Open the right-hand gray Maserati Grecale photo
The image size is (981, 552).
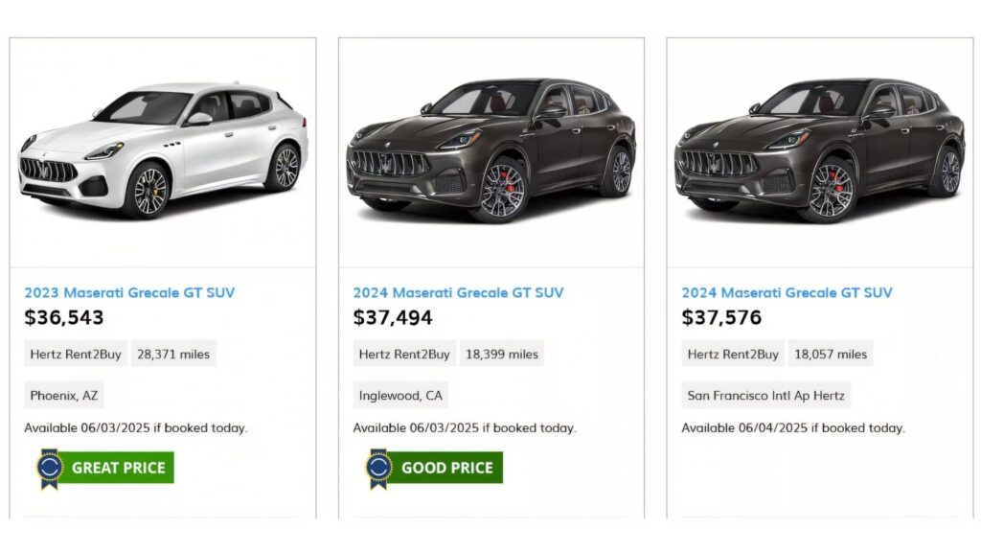click(x=820, y=152)
